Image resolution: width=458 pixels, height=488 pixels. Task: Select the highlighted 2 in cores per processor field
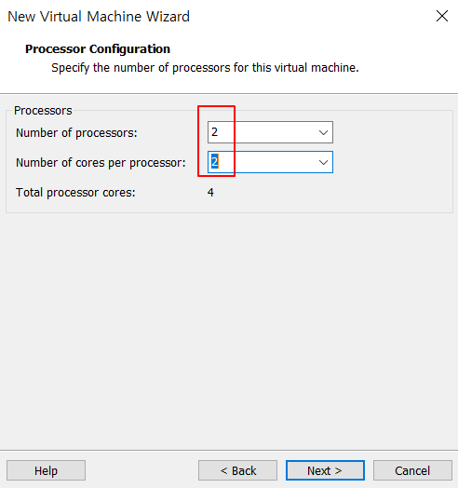[214, 162]
